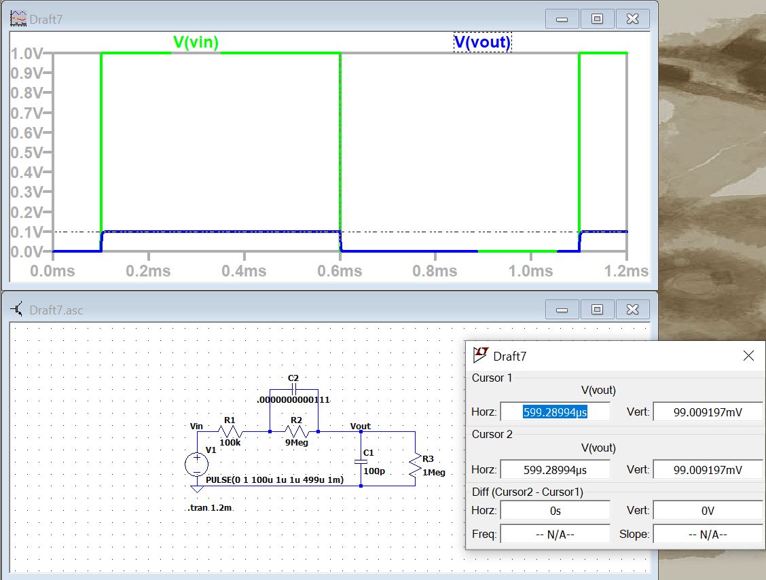Click the ground symbol below V1
Image resolution: width=766 pixels, height=580 pixels.
[x=197, y=488]
